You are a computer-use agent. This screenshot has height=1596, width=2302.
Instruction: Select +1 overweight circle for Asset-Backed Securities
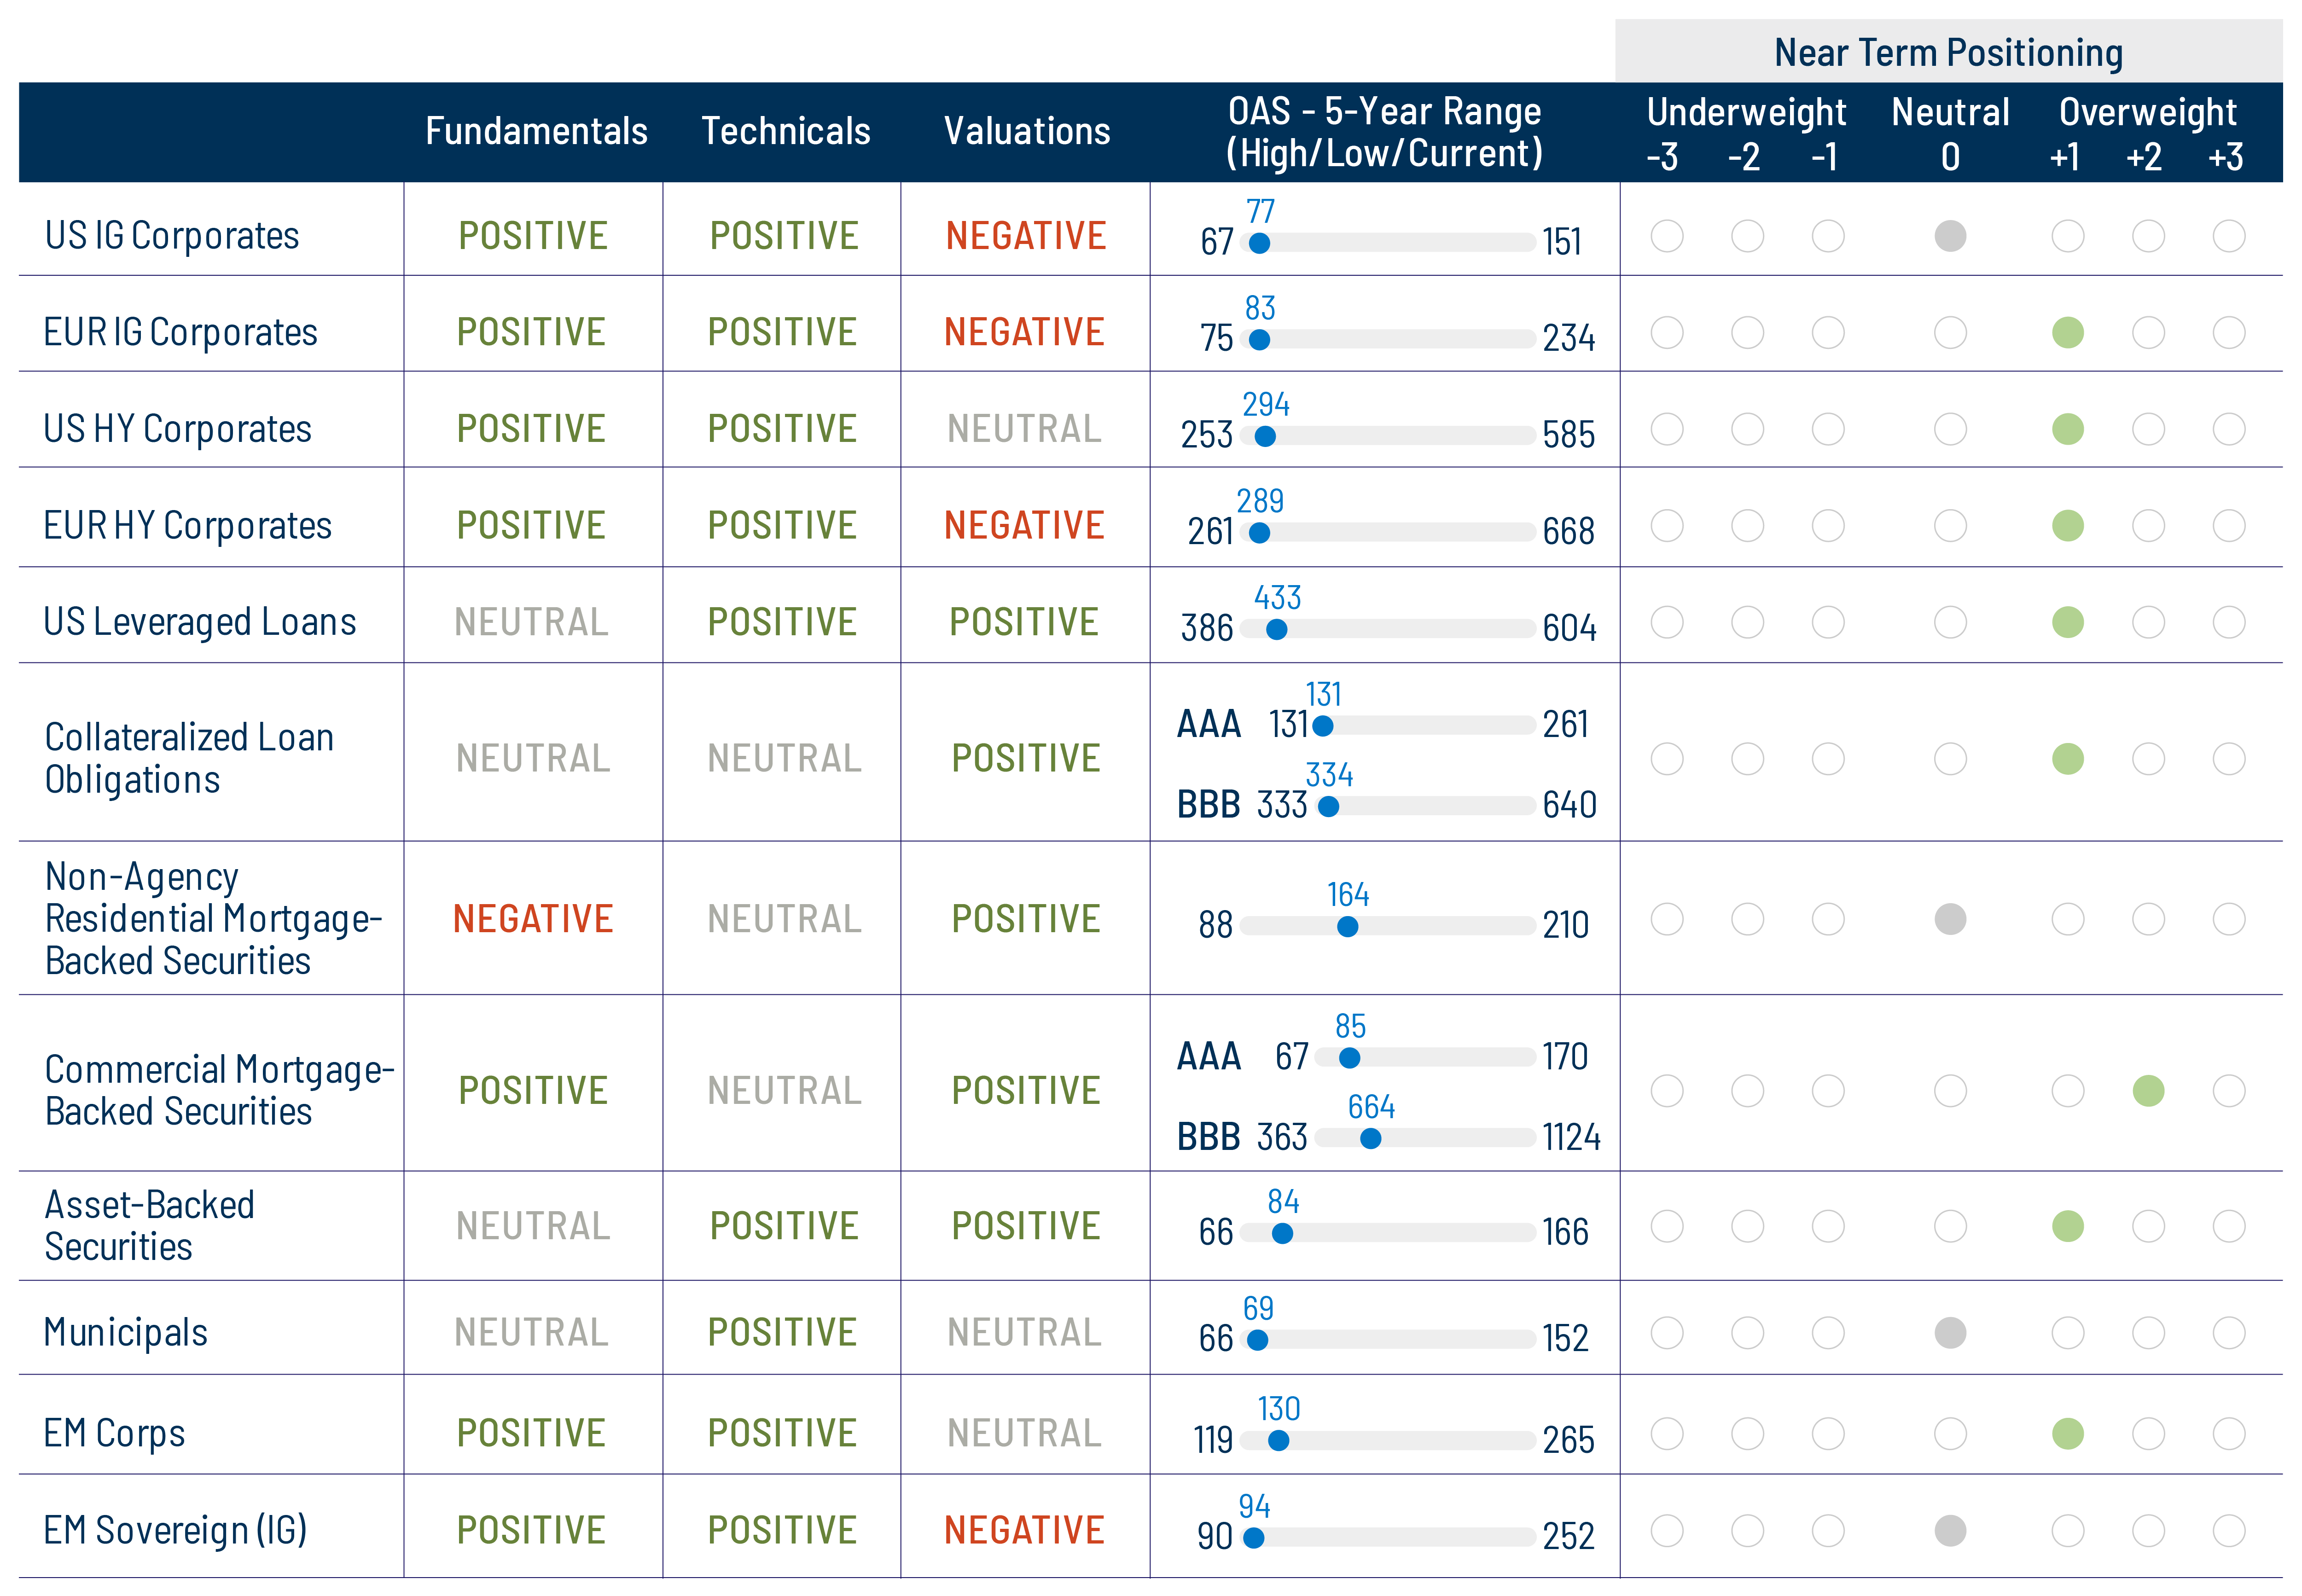[2067, 1226]
